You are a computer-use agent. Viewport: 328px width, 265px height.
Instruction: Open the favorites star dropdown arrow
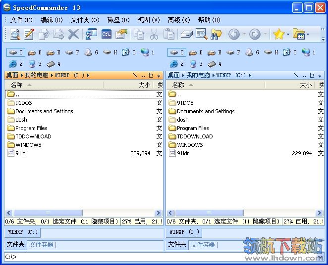(x=288, y=34)
